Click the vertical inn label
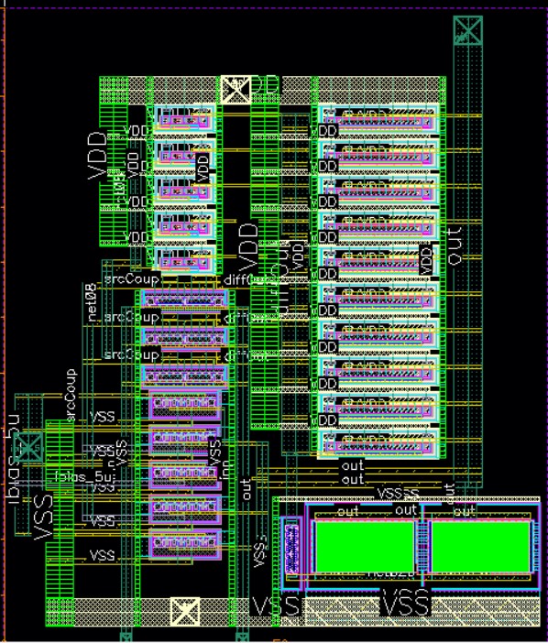 coord(225,469)
